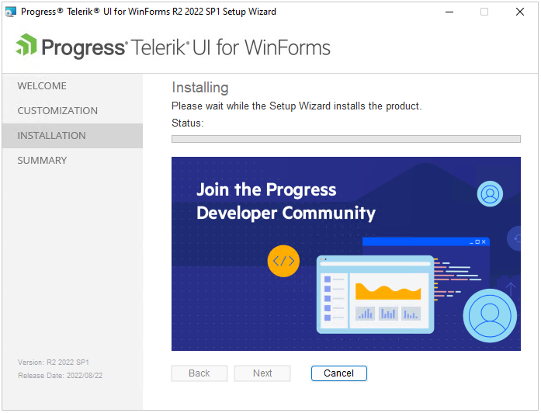
Task: Click the circular refresh icon at banner edge
Action: tap(515, 238)
